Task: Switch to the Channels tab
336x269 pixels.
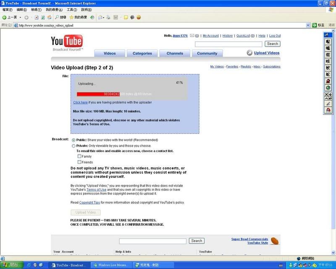Action: [175, 53]
